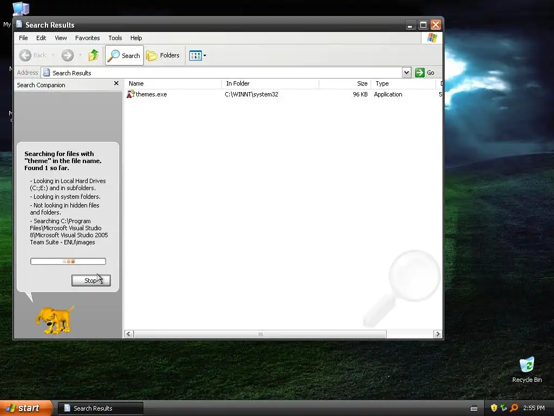Sort results by Size column header
Viewport: 554px width, 416px height.
pyautogui.click(x=345, y=83)
